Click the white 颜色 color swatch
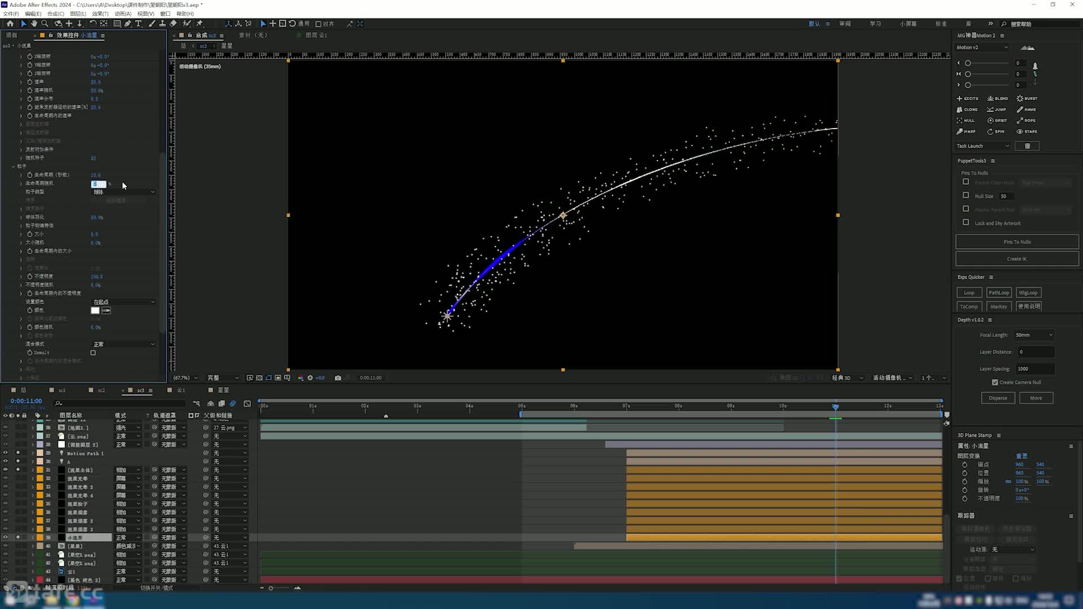This screenshot has height=609, width=1083. pos(95,311)
